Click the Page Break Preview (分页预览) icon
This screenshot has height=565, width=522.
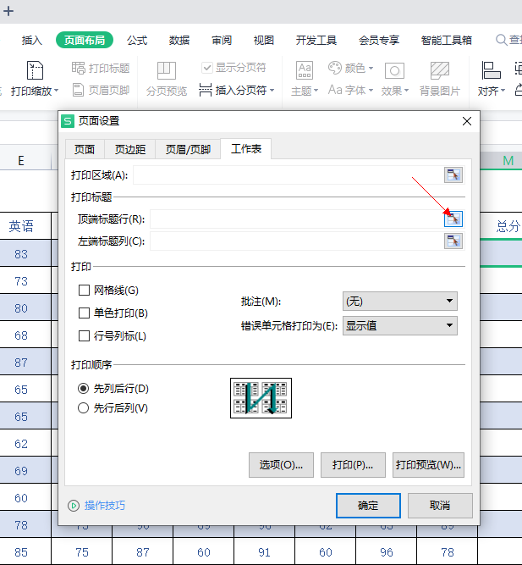coord(167,70)
